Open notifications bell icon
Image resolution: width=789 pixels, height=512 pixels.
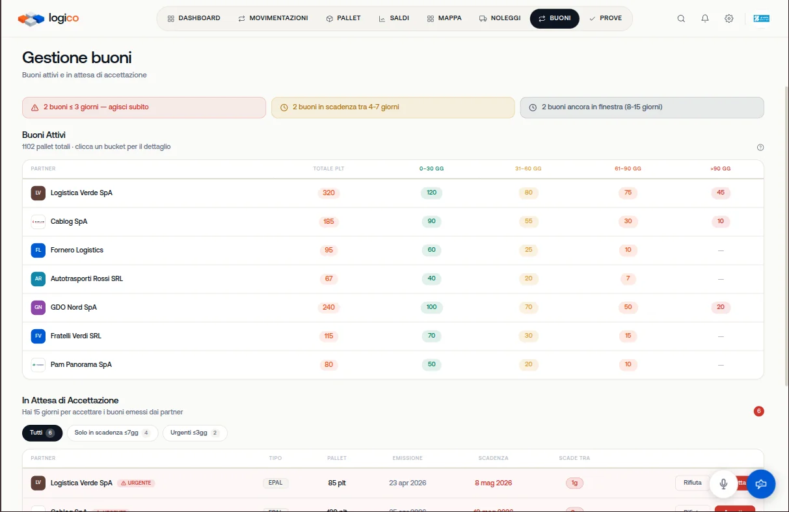click(705, 19)
